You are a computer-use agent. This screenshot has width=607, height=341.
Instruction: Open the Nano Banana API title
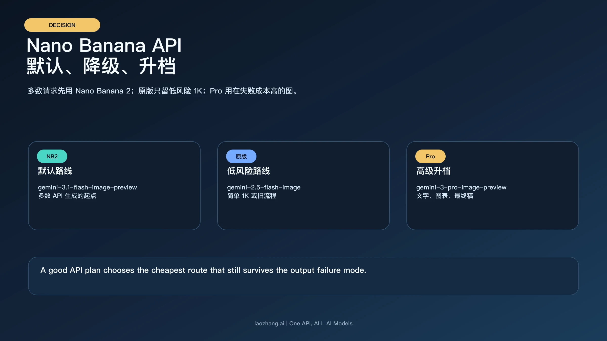coord(104,46)
